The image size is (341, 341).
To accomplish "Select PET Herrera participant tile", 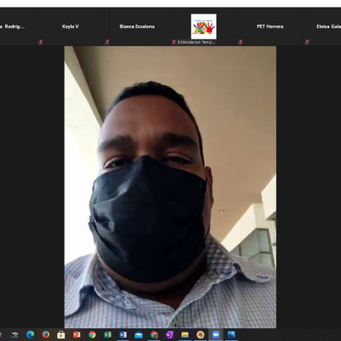I will 270,26.
